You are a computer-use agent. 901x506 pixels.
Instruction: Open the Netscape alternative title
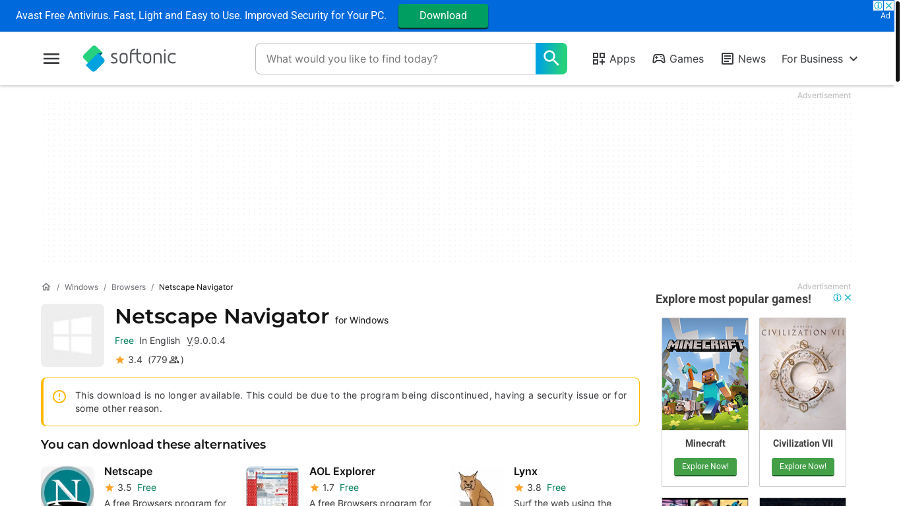[128, 472]
